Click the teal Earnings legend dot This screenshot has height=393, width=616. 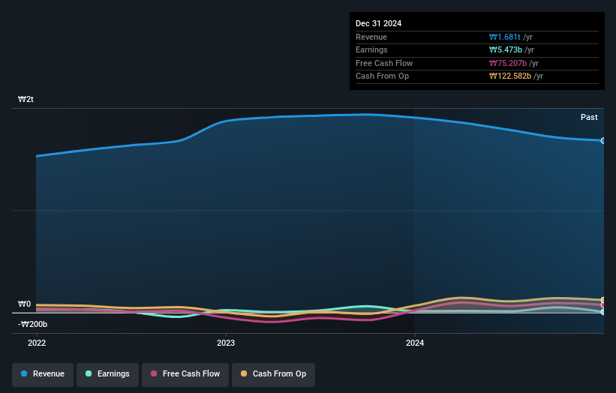pyautogui.click(x=89, y=373)
